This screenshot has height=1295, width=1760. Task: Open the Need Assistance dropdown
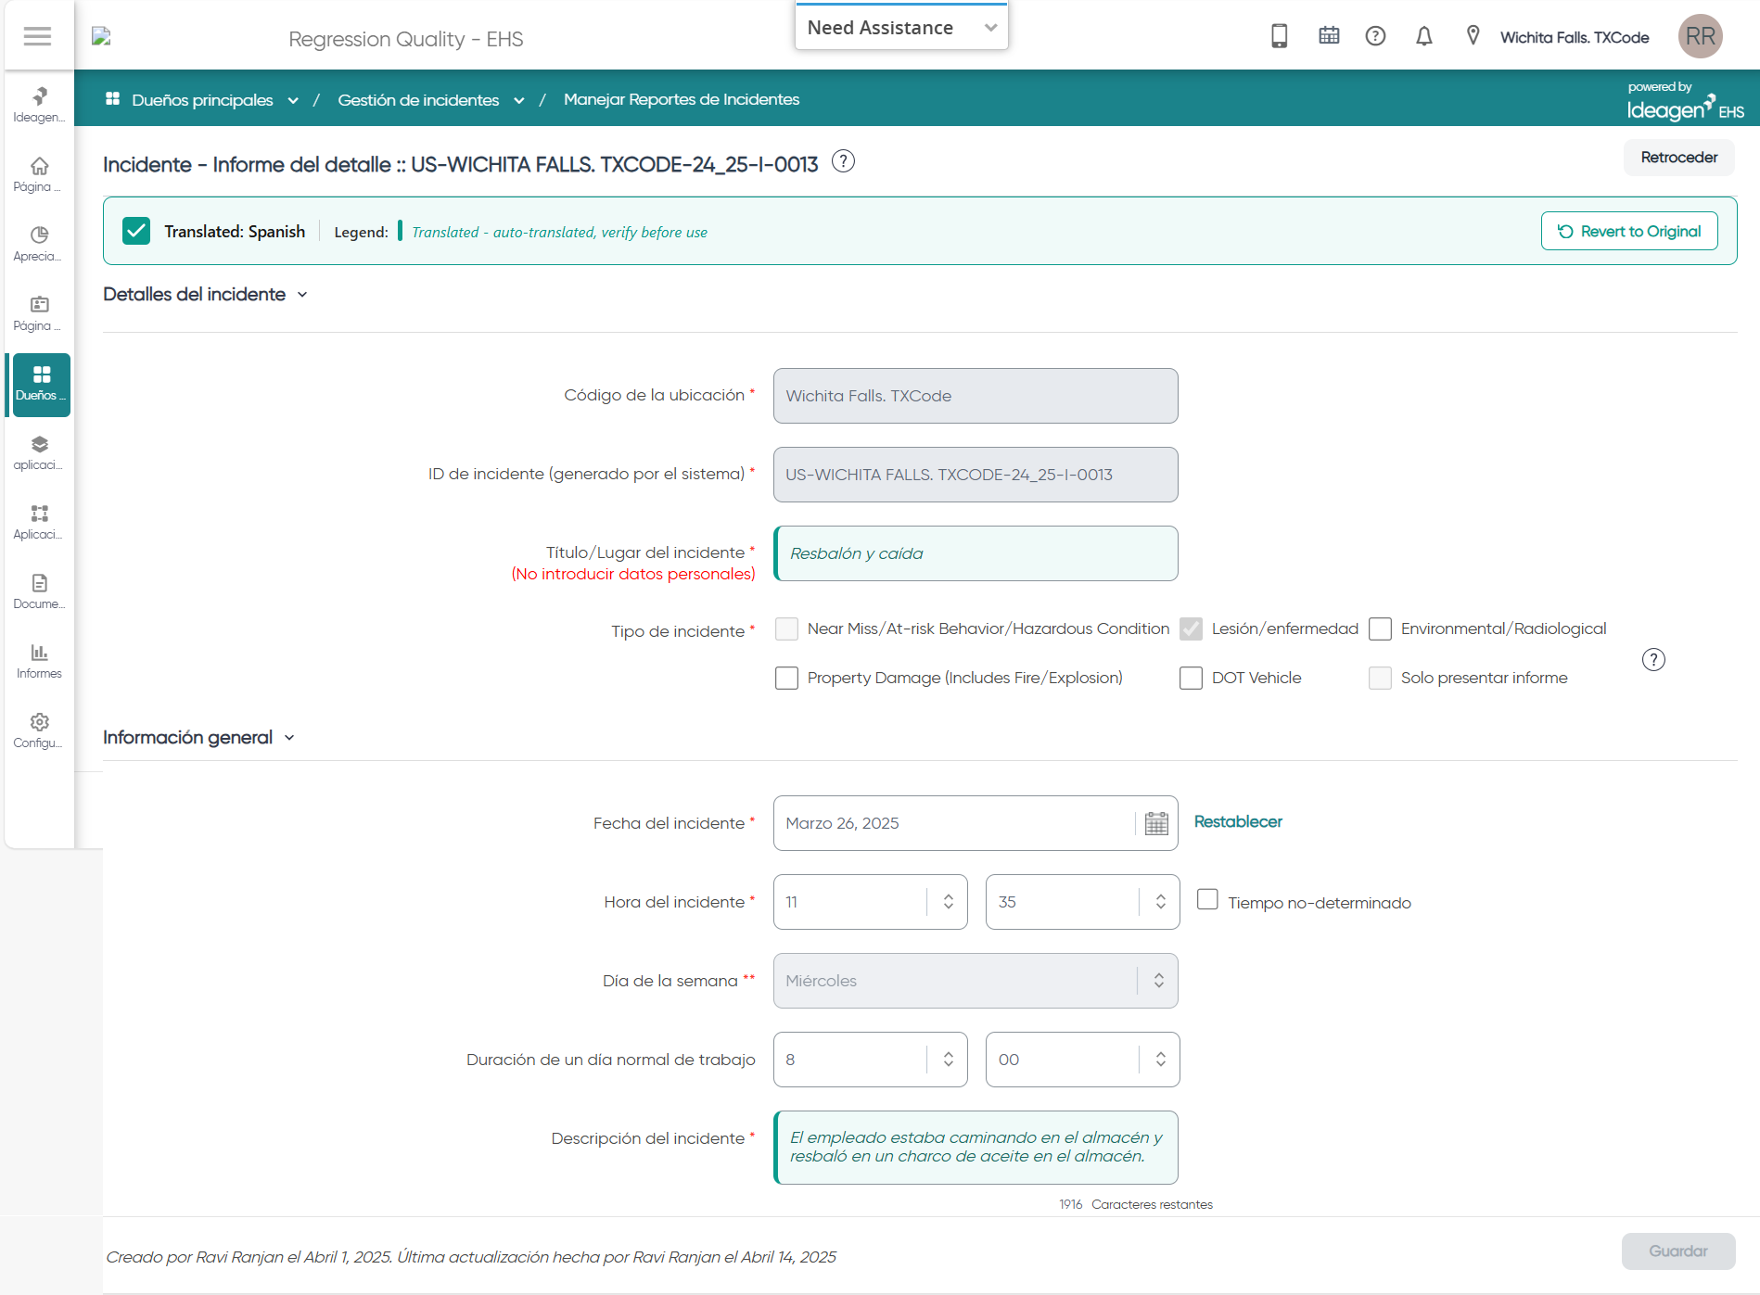click(x=901, y=27)
